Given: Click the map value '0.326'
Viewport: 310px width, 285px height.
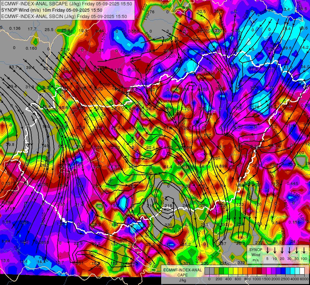Looking at the screenshot, I should tap(133, 70).
